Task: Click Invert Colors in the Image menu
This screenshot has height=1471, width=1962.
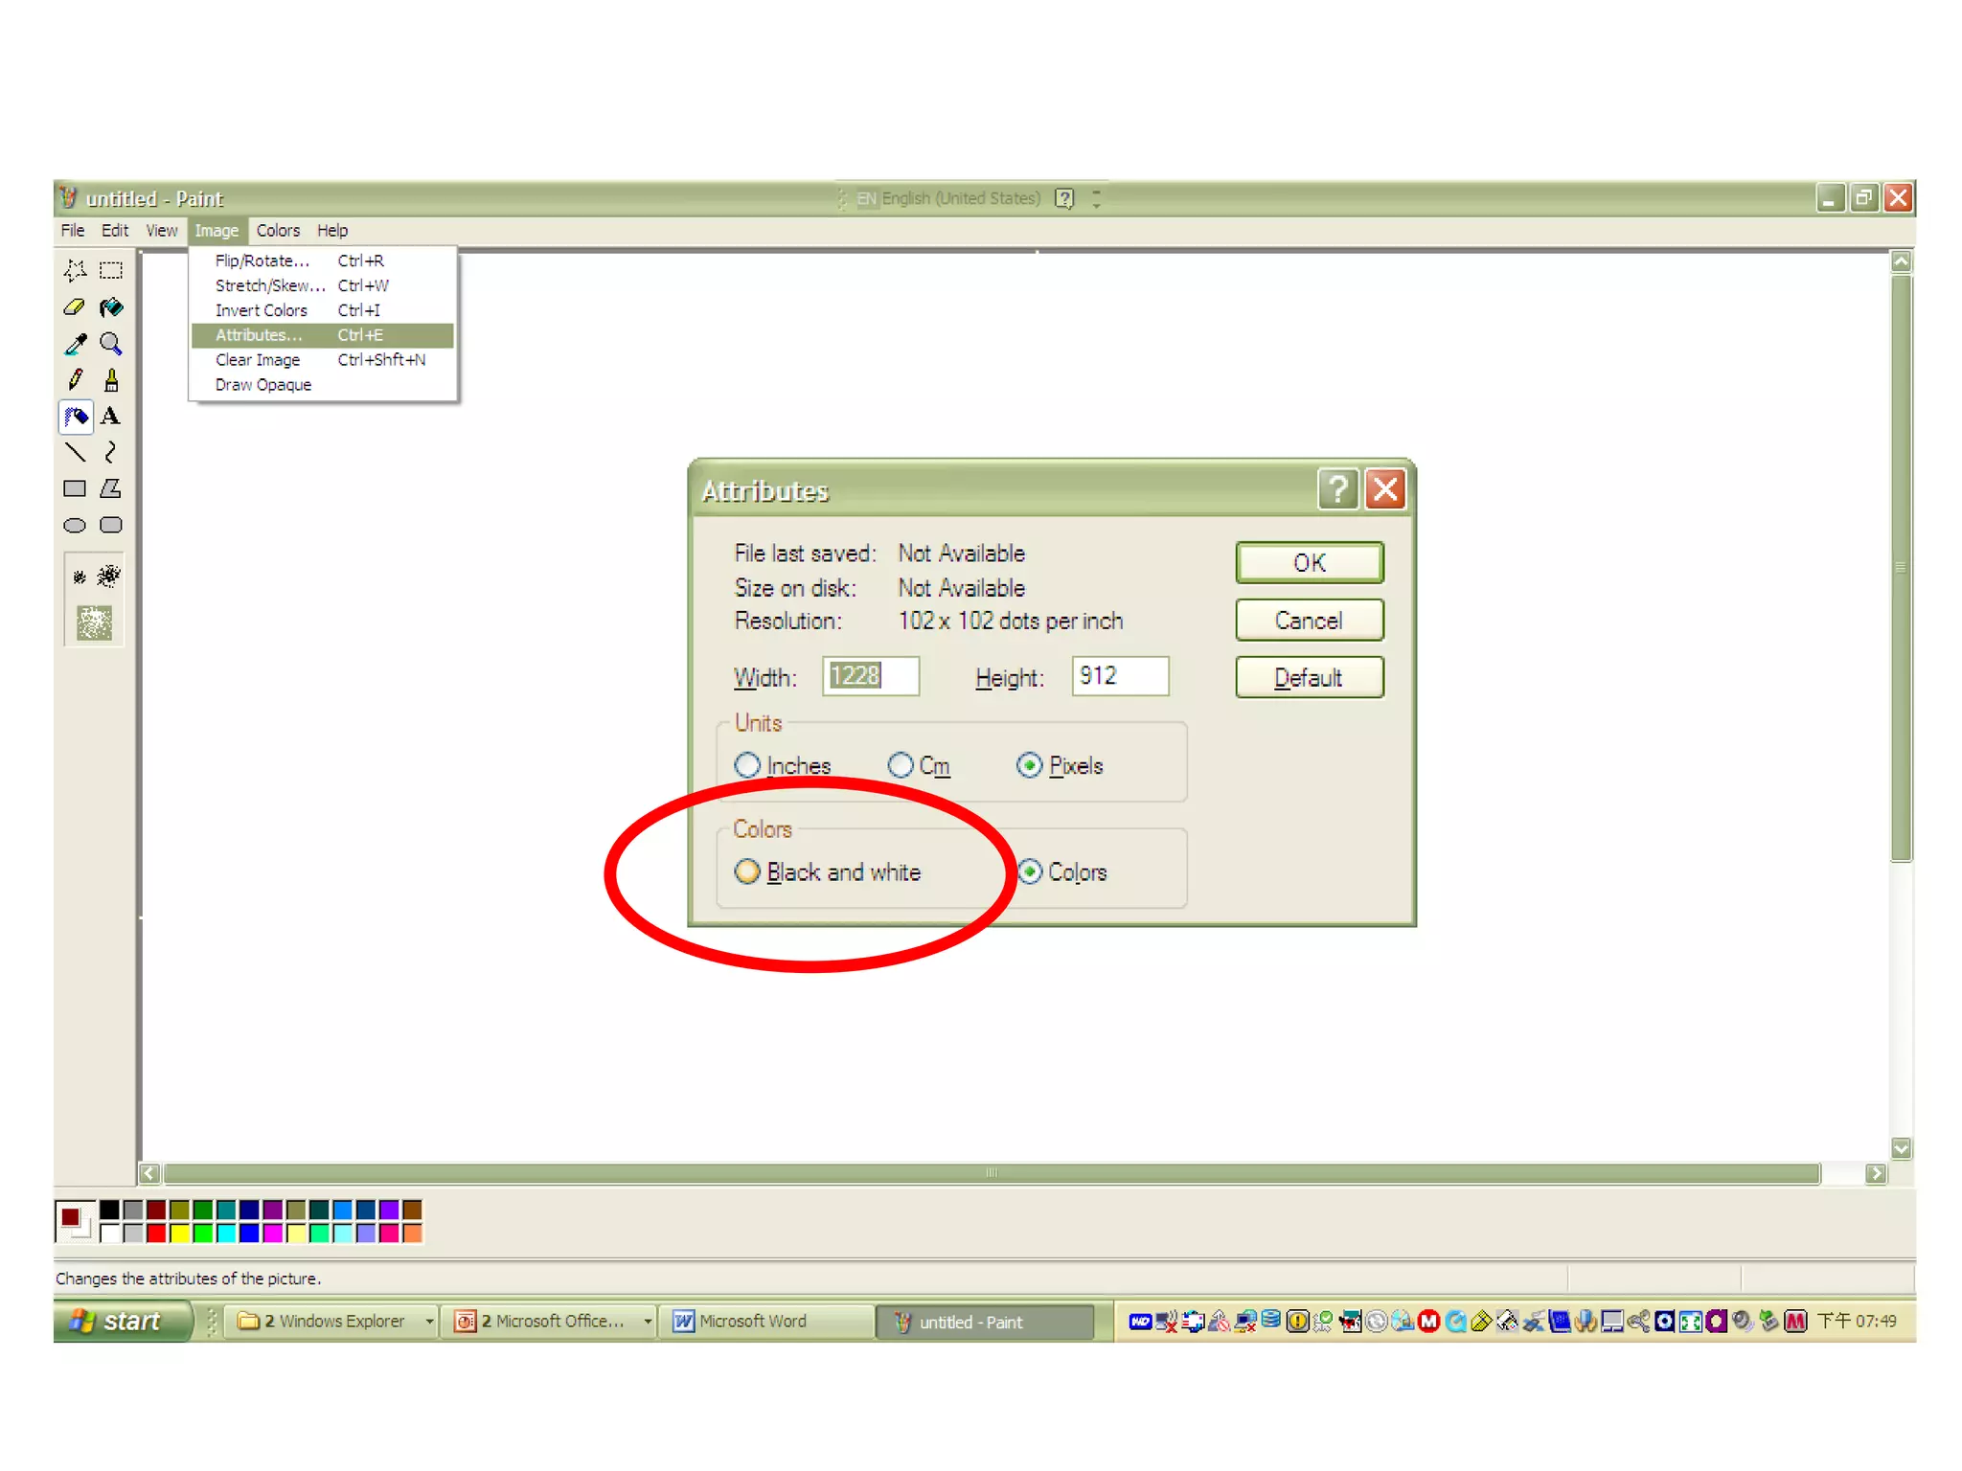Action: (x=261, y=310)
